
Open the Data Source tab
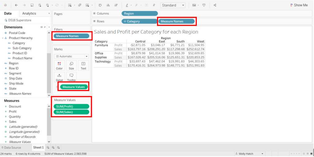[x=11, y=148]
